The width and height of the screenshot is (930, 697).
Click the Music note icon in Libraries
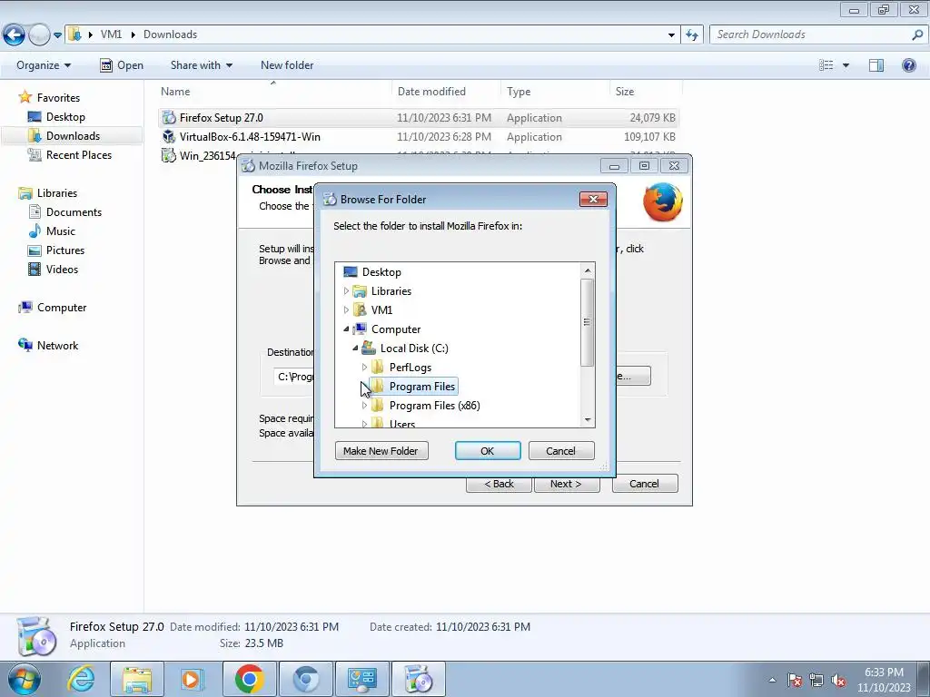(x=35, y=231)
